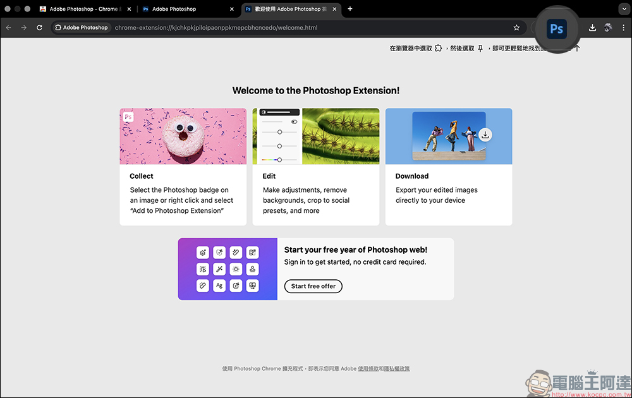Click the stamp icon in purple banner
This screenshot has height=398, width=632.
coord(252,268)
